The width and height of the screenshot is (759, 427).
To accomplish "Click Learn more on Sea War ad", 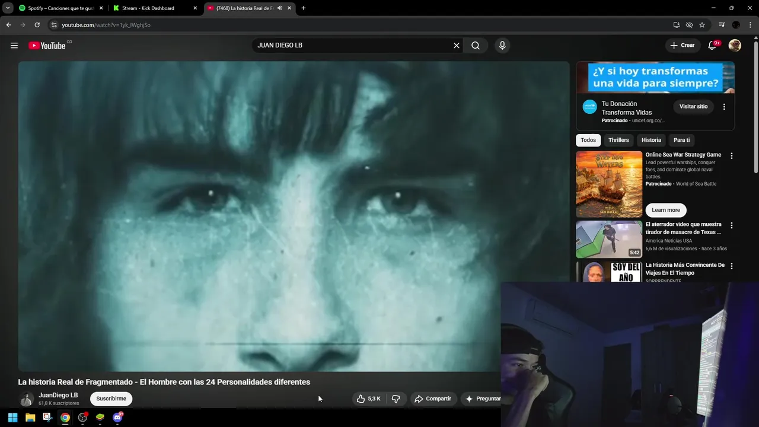I will [666, 210].
